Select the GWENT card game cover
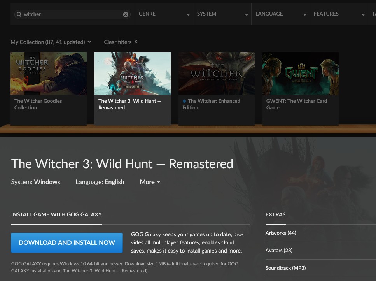Viewport: 376px width, 281px height. pos(301,74)
